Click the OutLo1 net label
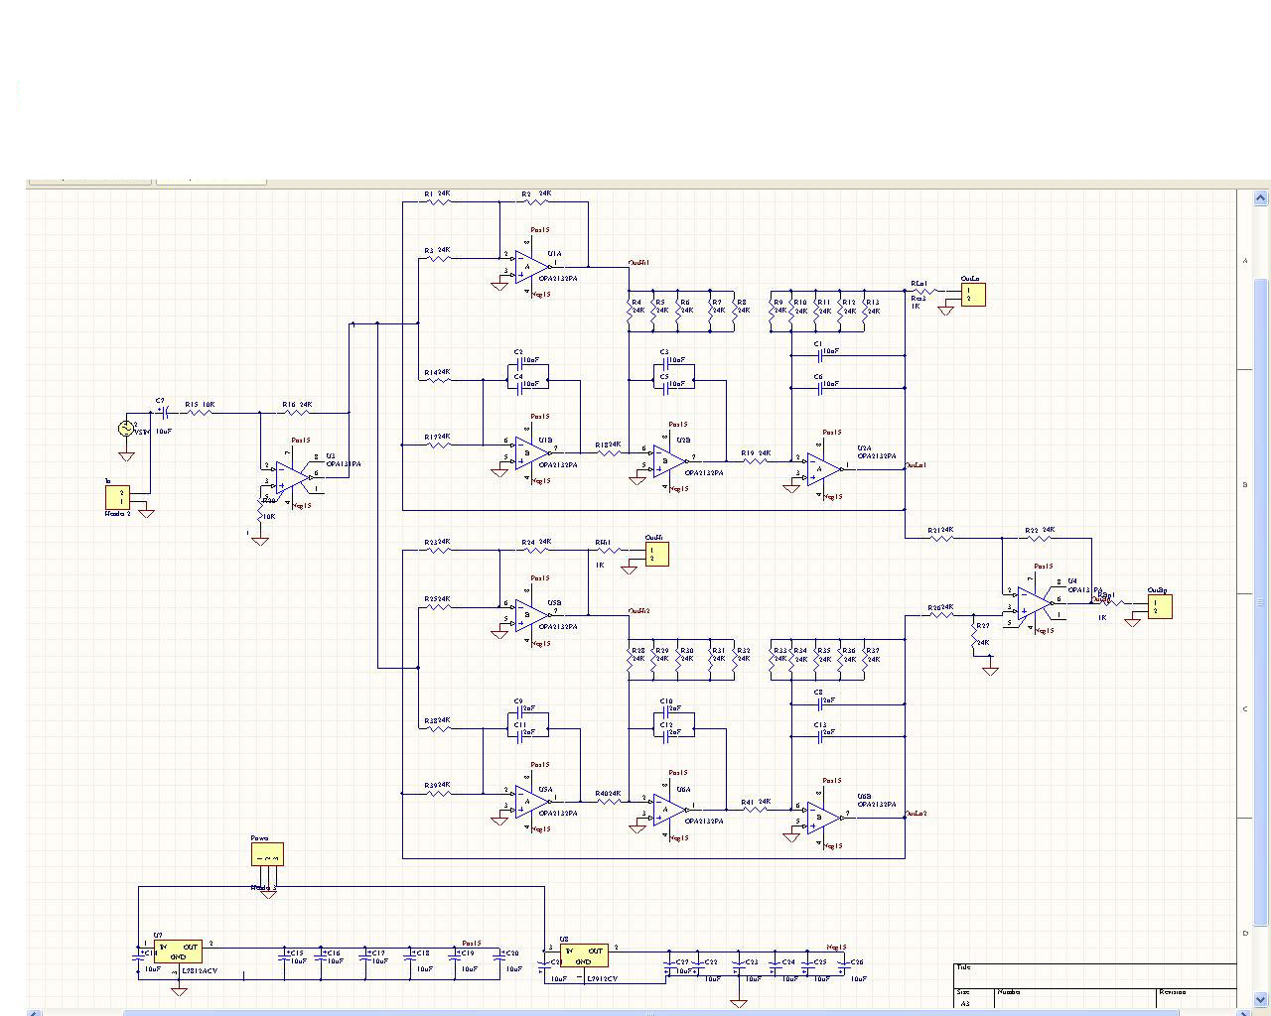This screenshot has width=1271, height=1016. tap(915, 464)
